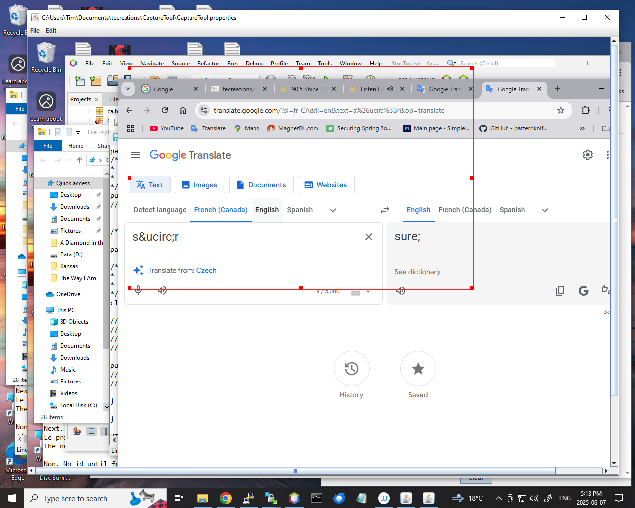Open the Windows Start menu
The height and width of the screenshot is (508, 635).
(12, 498)
